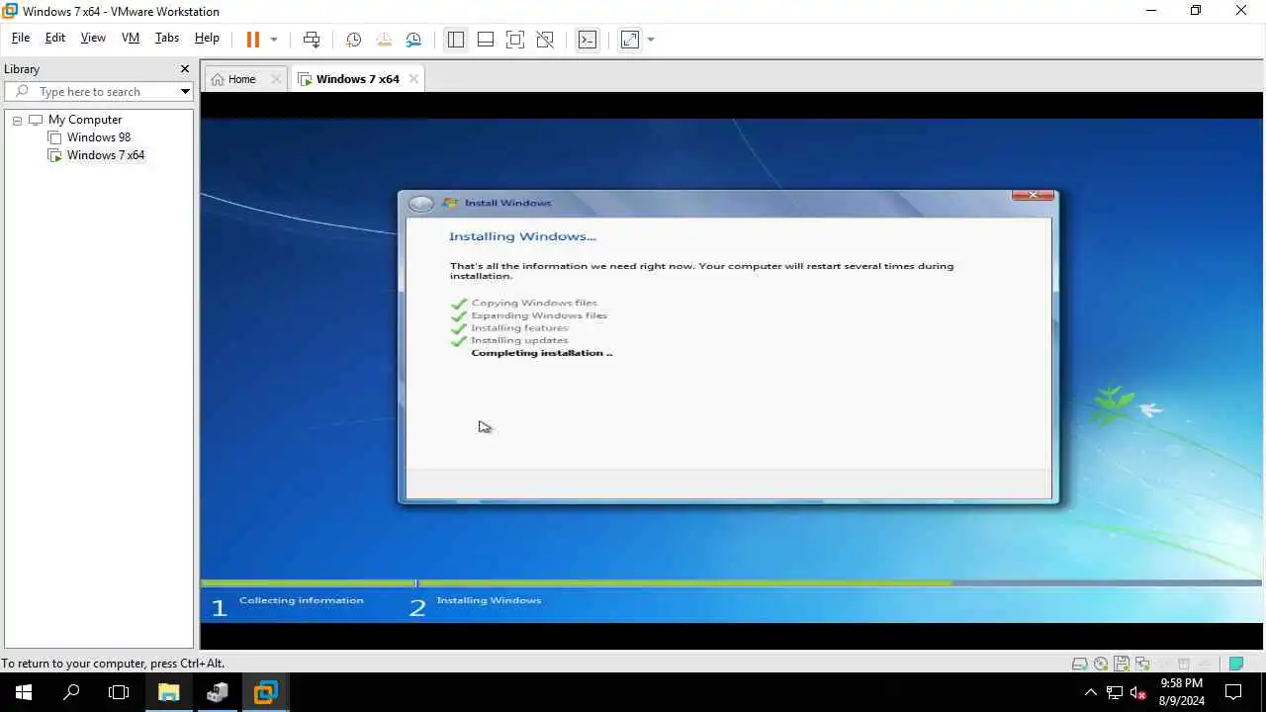Click the CD/DVD drive status icon
The width and height of the screenshot is (1266, 712).
tap(1100, 664)
